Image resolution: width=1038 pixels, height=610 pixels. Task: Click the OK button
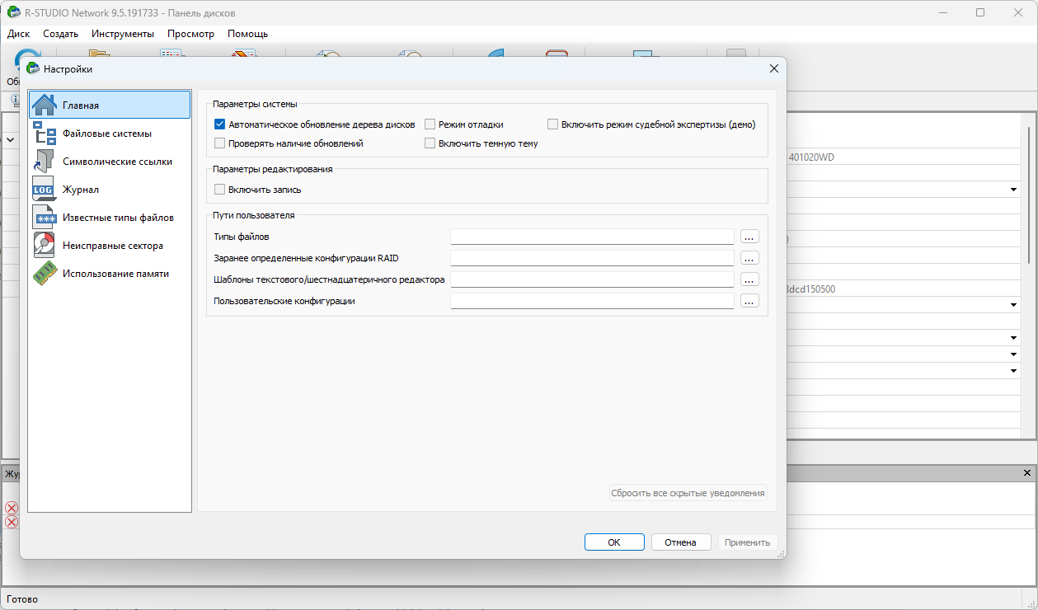[x=614, y=542]
